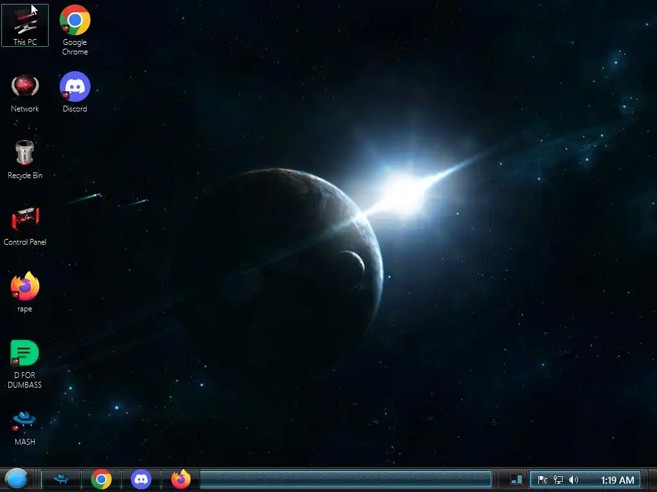The width and height of the screenshot is (657, 492).
Task: Open the Start menu orb
Action: [x=16, y=479]
